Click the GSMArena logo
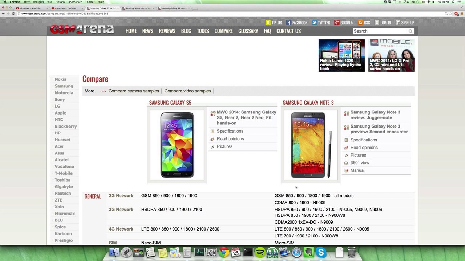 click(82, 29)
